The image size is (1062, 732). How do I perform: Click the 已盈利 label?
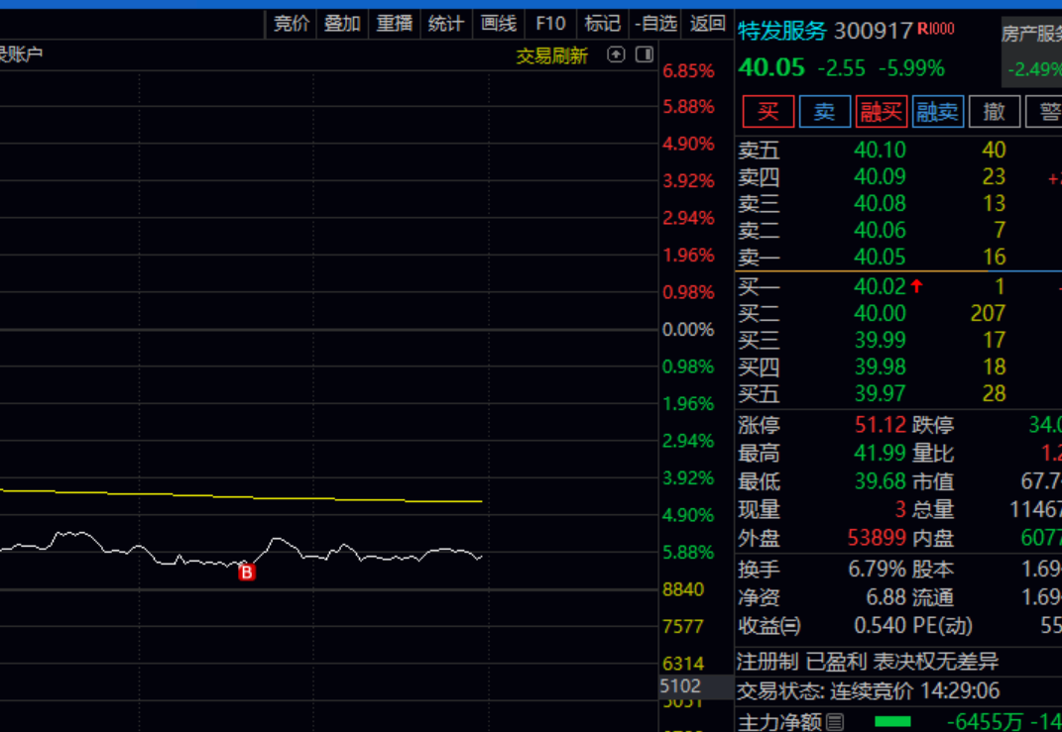point(835,662)
